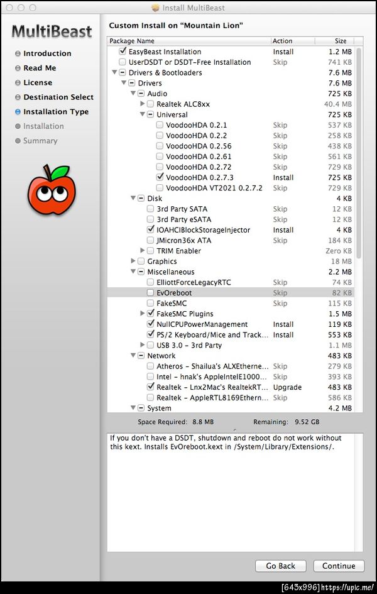
Task: Check UserDSDT or DSDT-Free Installation
Action: click(123, 62)
